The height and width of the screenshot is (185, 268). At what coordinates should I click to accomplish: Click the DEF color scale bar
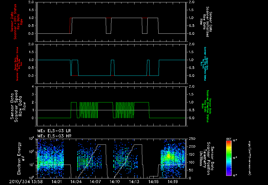click(x=229, y=158)
